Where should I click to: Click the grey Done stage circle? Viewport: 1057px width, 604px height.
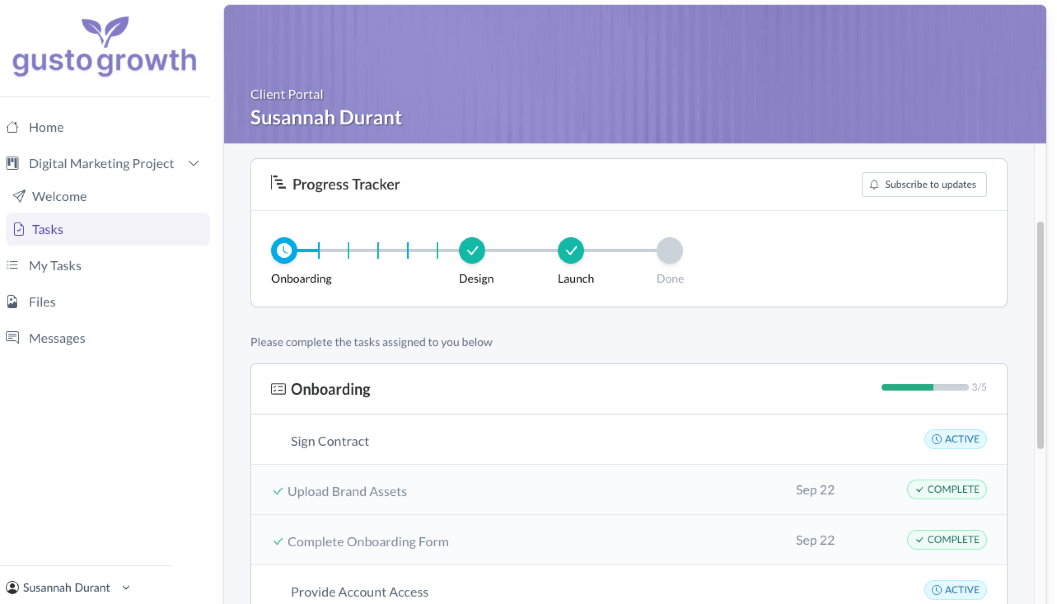click(x=669, y=250)
